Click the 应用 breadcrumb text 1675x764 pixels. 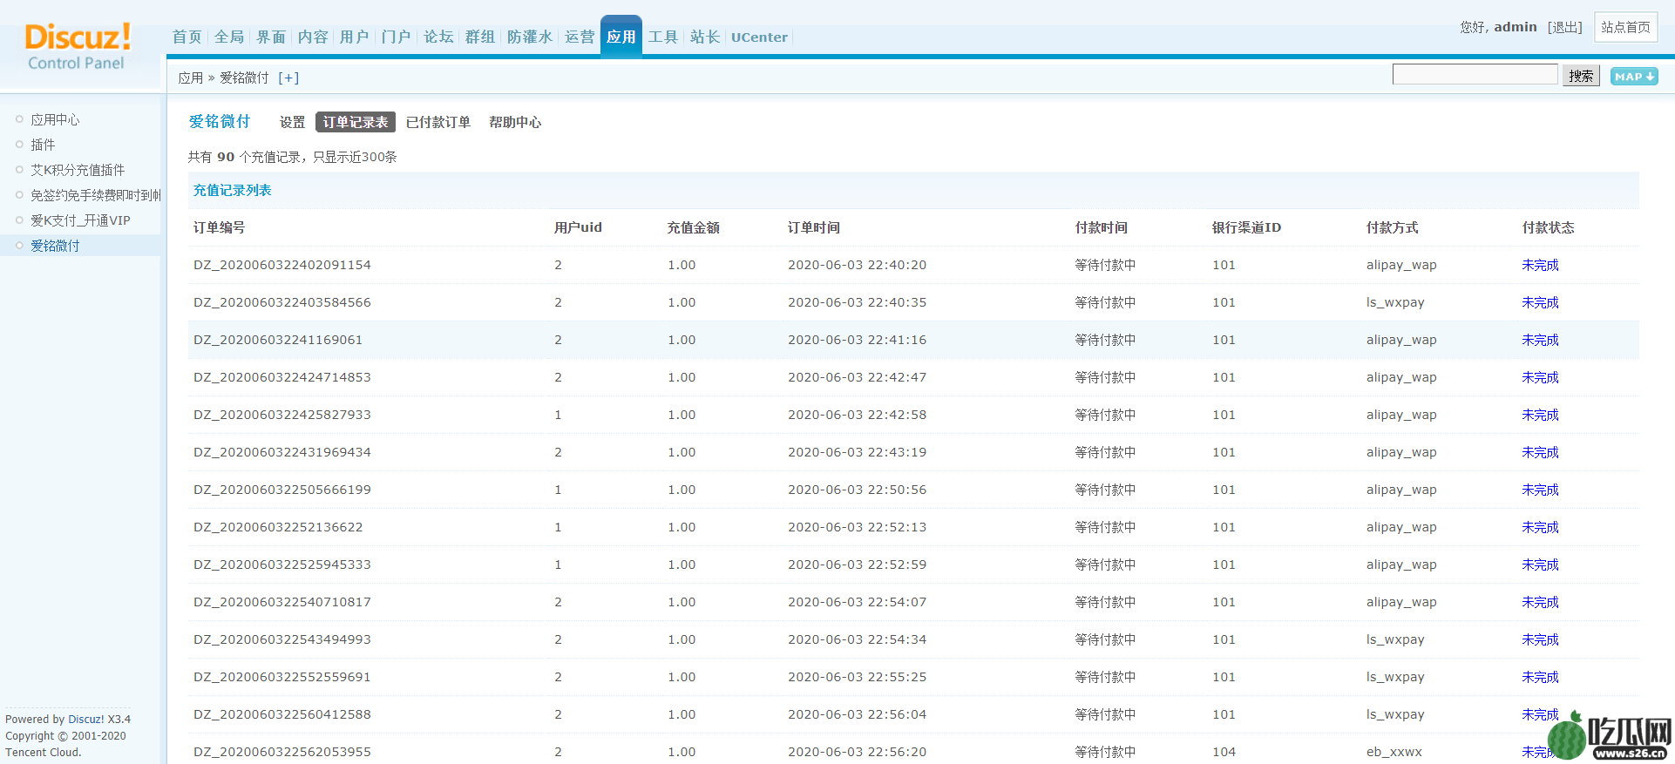pyautogui.click(x=191, y=78)
